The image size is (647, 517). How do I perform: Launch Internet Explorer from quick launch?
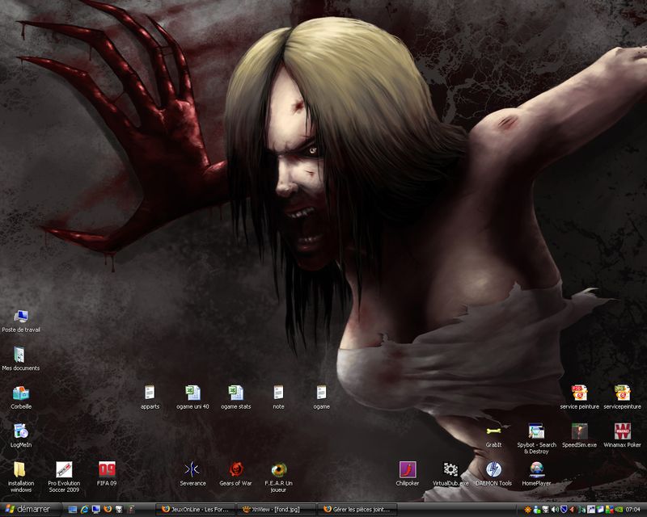click(x=85, y=510)
